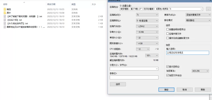Click the 精选 folder name
The image size is (212, 100).
(x=9, y=9)
